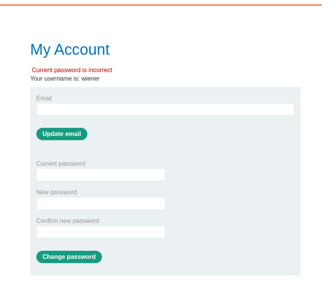Submit with the Change password button

(69, 257)
